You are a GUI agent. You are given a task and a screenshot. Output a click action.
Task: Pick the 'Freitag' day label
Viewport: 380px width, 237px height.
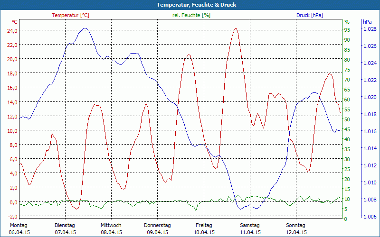coord(203,225)
